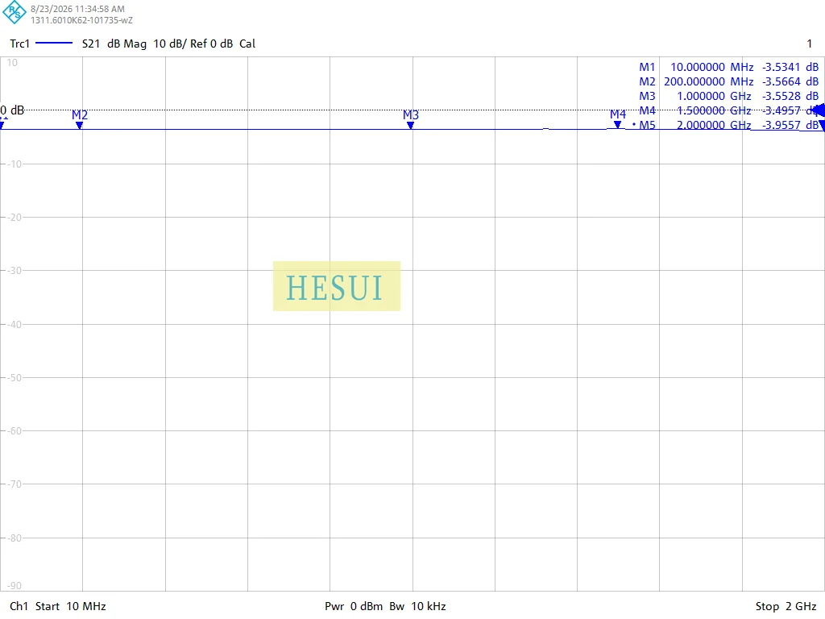This screenshot has height=619, width=825.
Task: Click the -30 Y-axis scale label
Action: pyautogui.click(x=15, y=271)
